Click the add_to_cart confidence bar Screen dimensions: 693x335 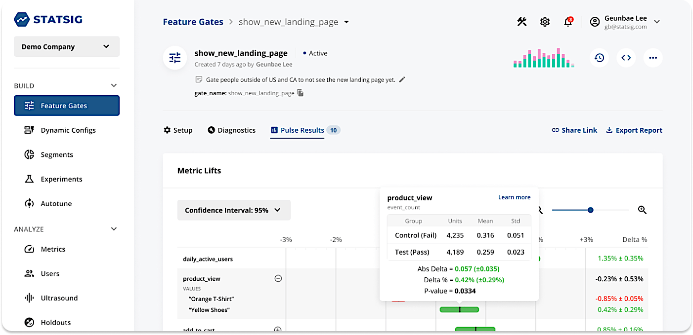click(x=475, y=329)
